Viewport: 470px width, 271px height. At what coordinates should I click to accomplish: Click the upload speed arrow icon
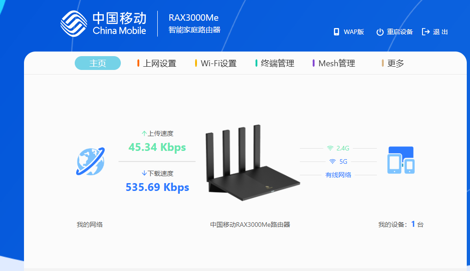(x=144, y=133)
